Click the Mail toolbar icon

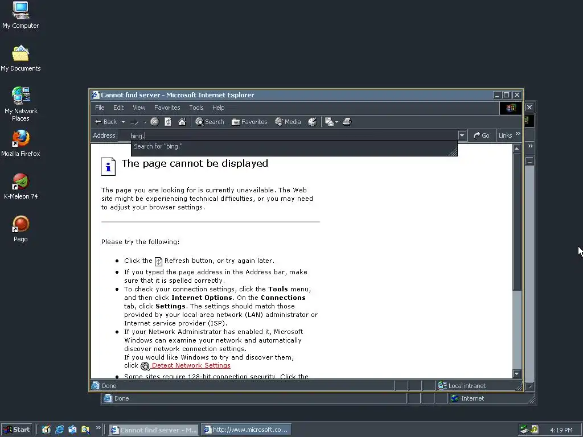coord(329,122)
